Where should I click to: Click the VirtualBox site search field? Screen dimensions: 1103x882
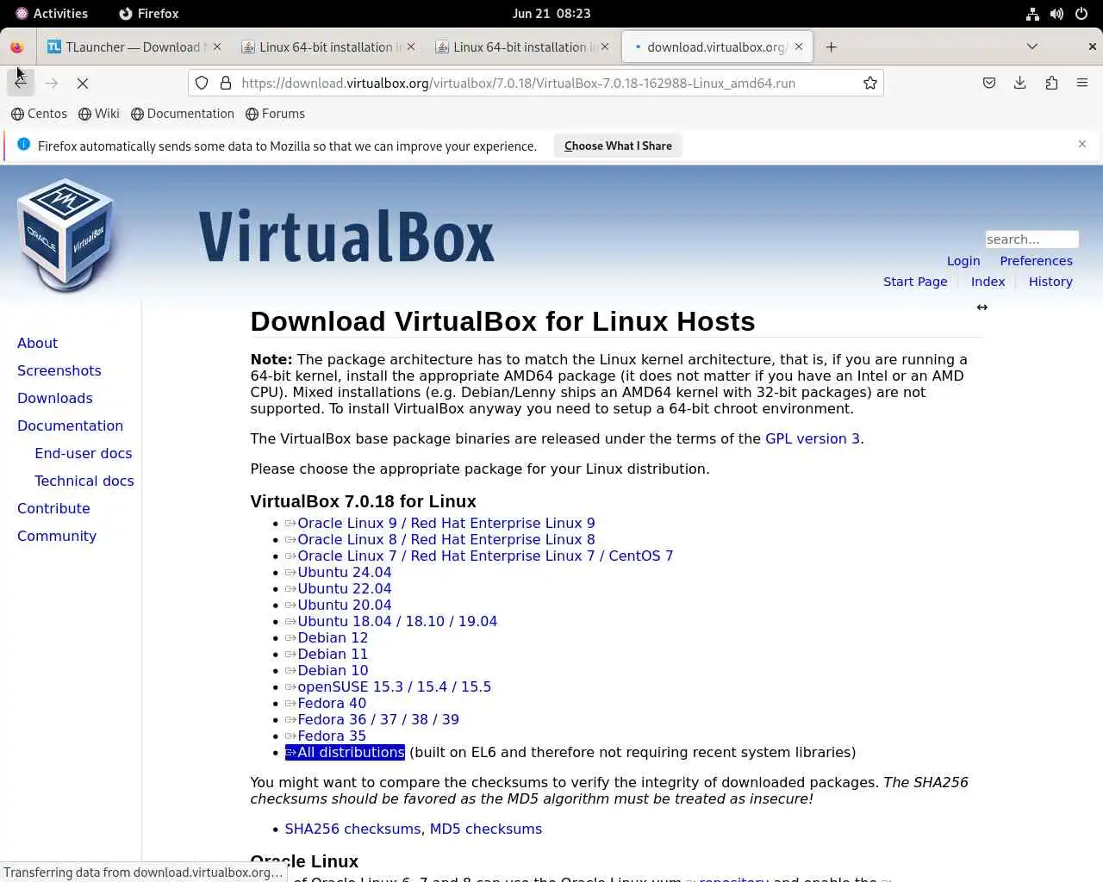[1031, 239]
